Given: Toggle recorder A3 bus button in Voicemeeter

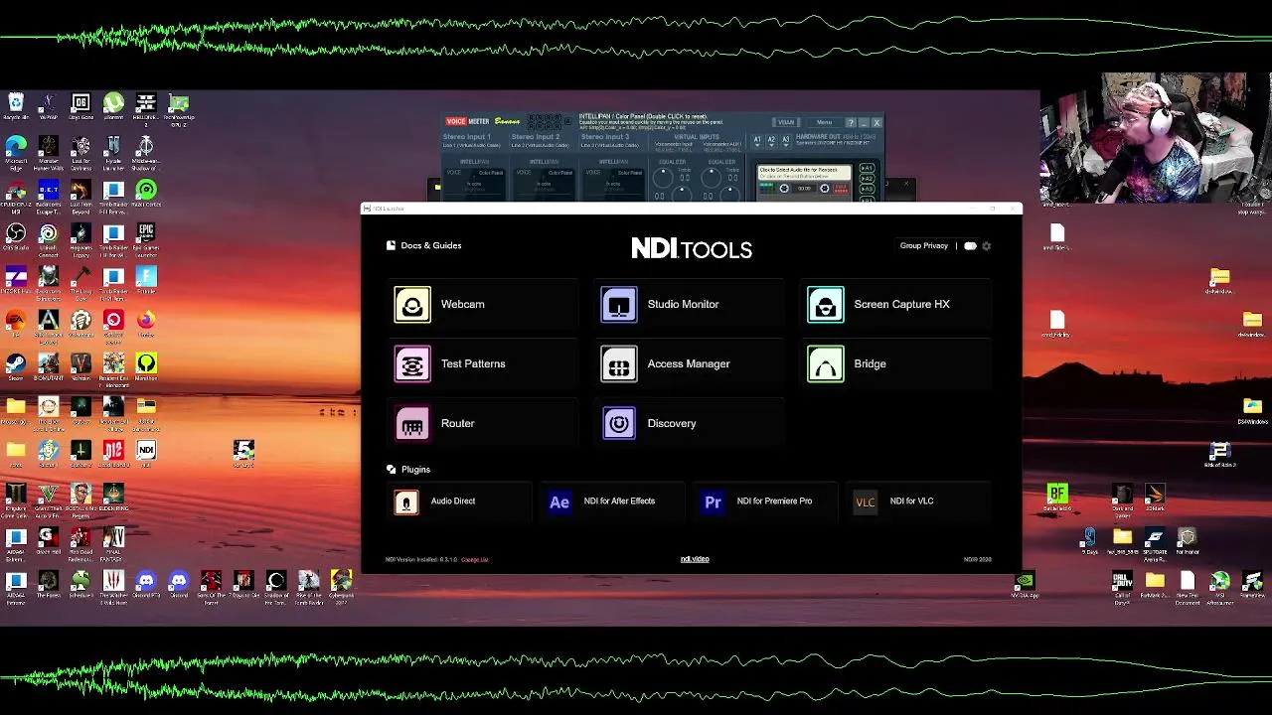Looking at the screenshot, I should 868,189.
